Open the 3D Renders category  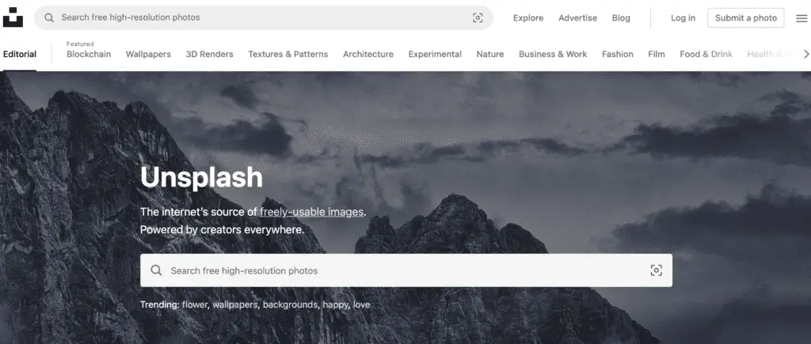tap(209, 55)
